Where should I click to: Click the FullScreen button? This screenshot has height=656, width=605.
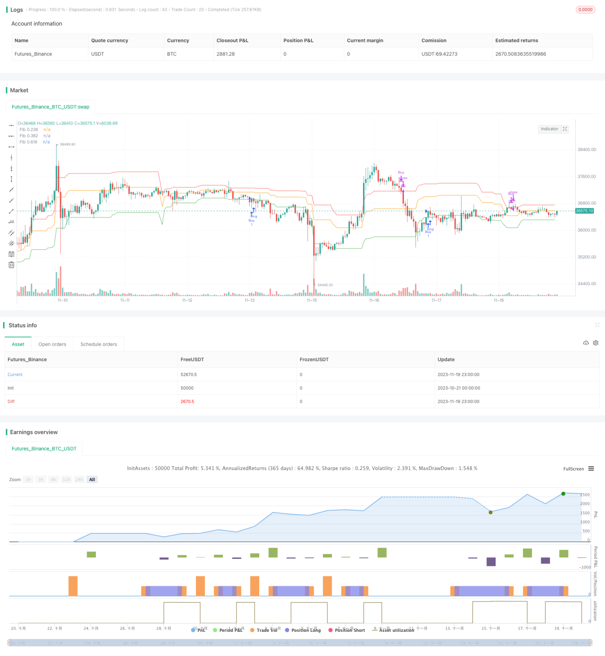click(x=573, y=469)
